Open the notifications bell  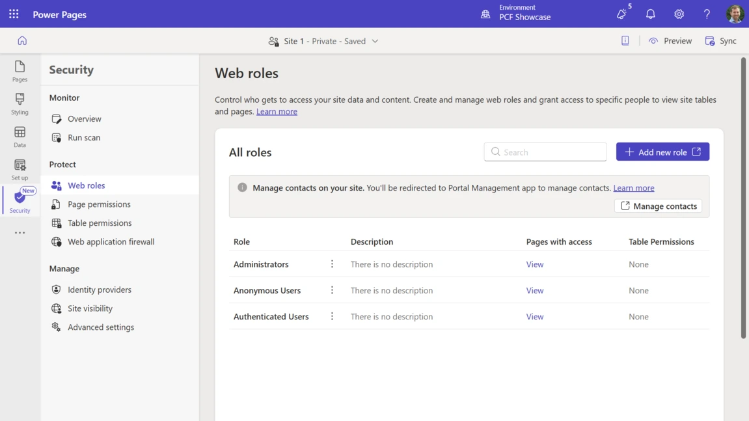pos(651,14)
